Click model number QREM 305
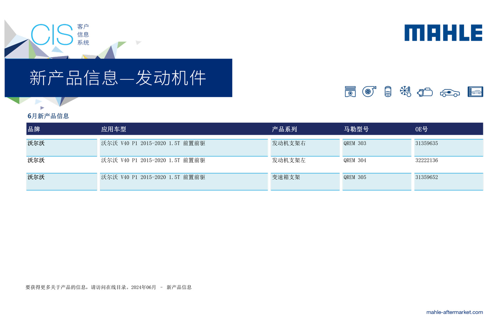Screen dimensions: 484x315 coord(355,177)
